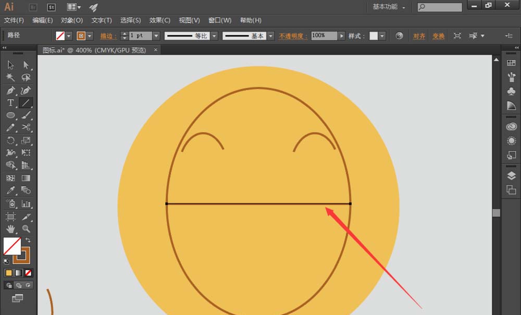Open the 基本 brush definition dropdown
The image size is (521, 315).
[271, 35]
